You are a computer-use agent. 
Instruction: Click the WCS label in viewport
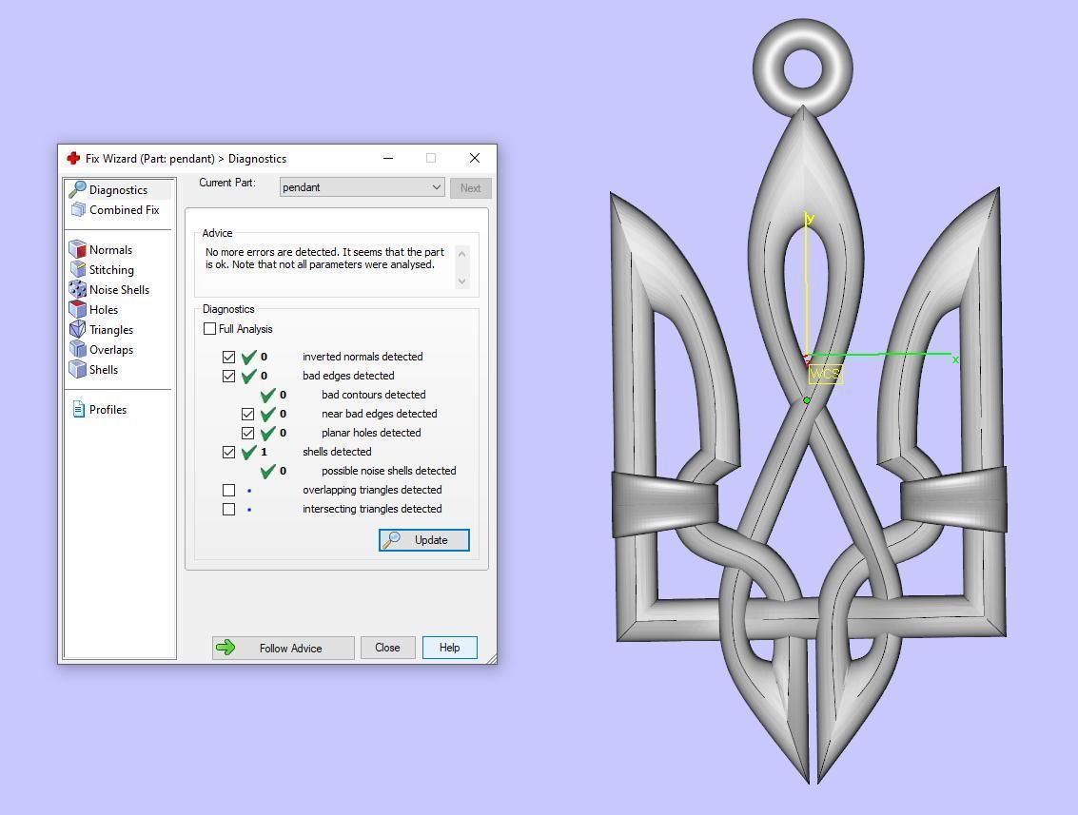click(825, 375)
